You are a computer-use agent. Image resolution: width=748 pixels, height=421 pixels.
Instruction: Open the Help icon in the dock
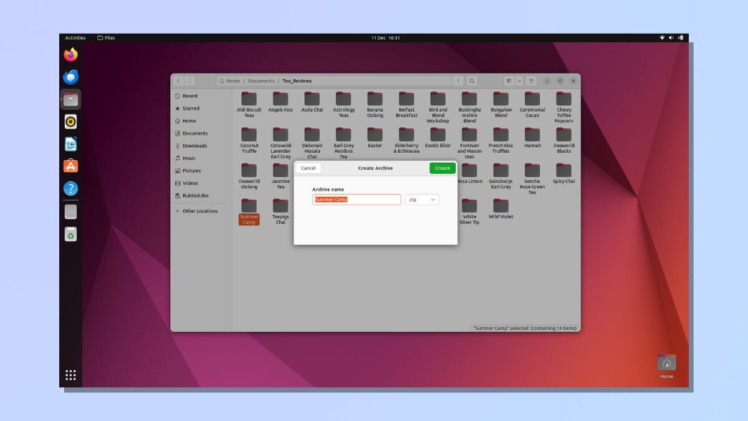point(70,188)
